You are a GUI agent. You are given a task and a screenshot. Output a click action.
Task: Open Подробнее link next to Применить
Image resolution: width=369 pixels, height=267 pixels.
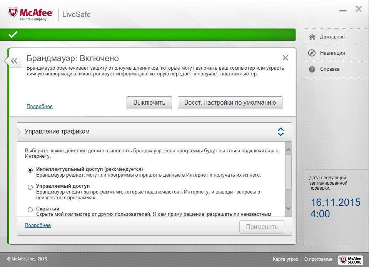(38, 225)
